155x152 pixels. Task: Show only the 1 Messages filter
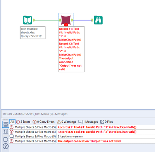[88, 122]
